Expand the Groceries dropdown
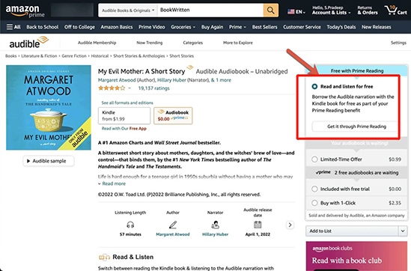The image size is (411, 271). tap(183, 27)
